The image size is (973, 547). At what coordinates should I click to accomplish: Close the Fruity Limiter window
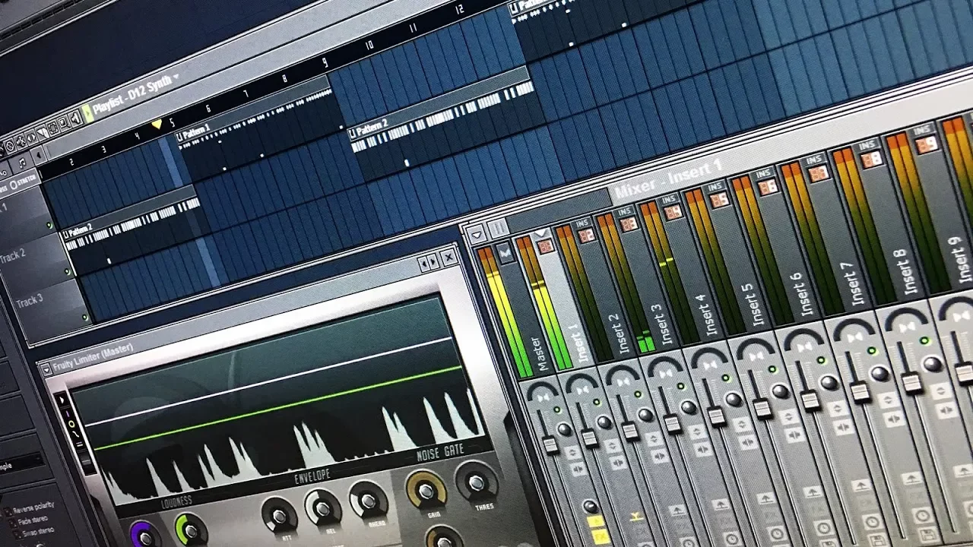pyautogui.click(x=449, y=258)
